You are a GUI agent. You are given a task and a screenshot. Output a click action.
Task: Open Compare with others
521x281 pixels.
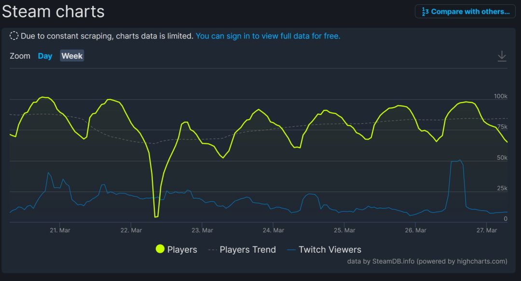pyautogui.click(x=465, y=12)
